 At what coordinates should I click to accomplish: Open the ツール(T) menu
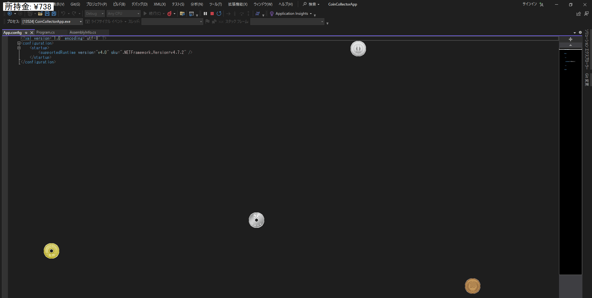pos(216,4)
